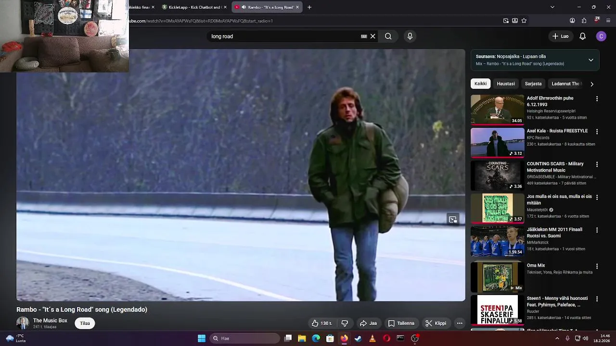616x346 pixels.
Task: Open Firefox account icon in toolbar
Action: pyautogui.click(x=572, y=21)
